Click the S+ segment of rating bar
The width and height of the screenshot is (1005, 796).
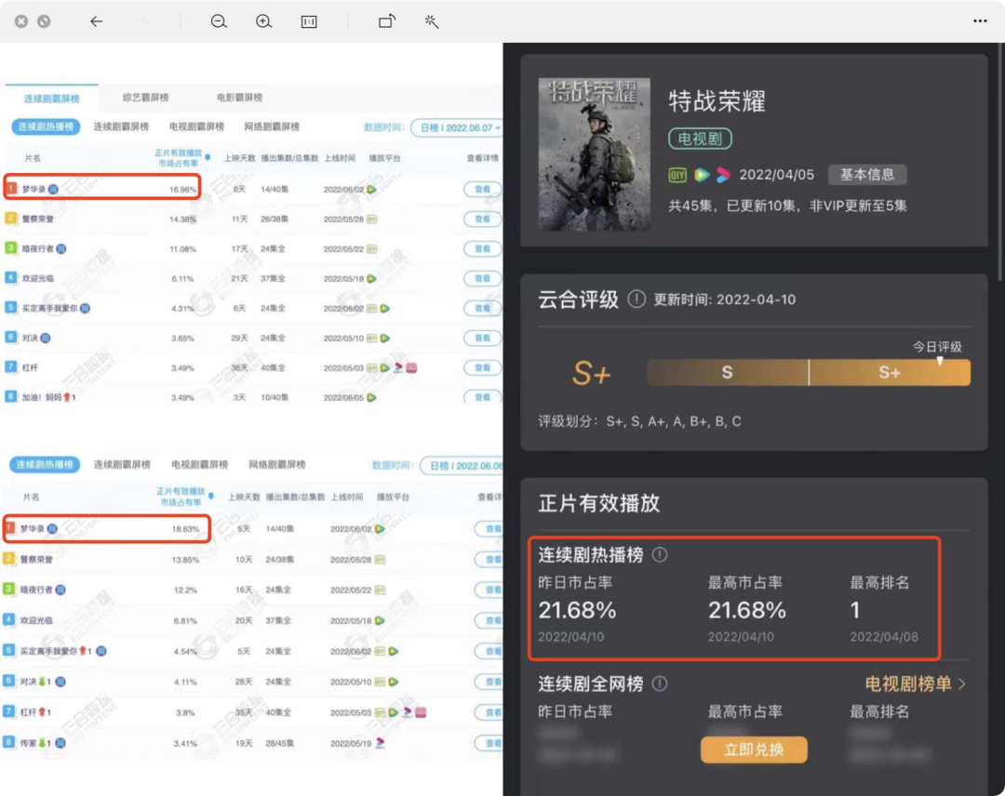[889, 373]
